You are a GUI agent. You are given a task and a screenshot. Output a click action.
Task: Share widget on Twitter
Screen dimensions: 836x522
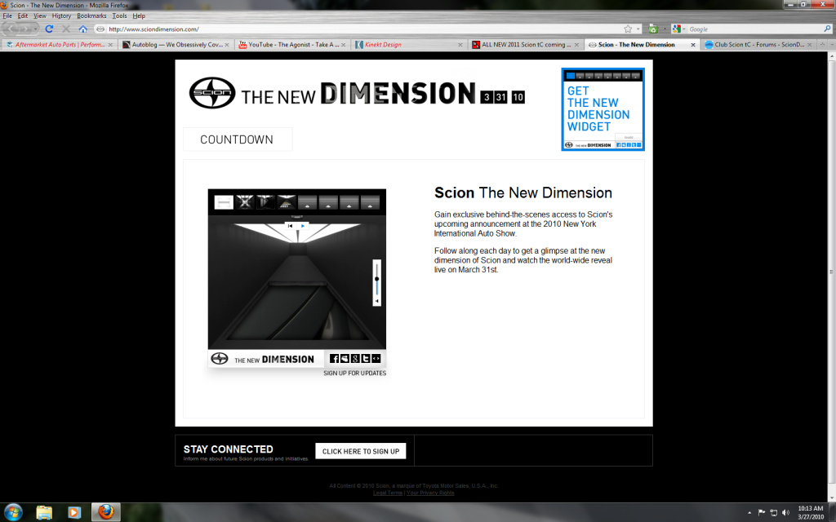click(x=366, y=359)
